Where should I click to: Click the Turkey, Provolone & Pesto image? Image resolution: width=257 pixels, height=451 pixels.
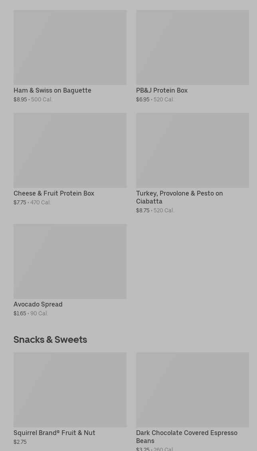pyautogui.click(x=192, y=150)
